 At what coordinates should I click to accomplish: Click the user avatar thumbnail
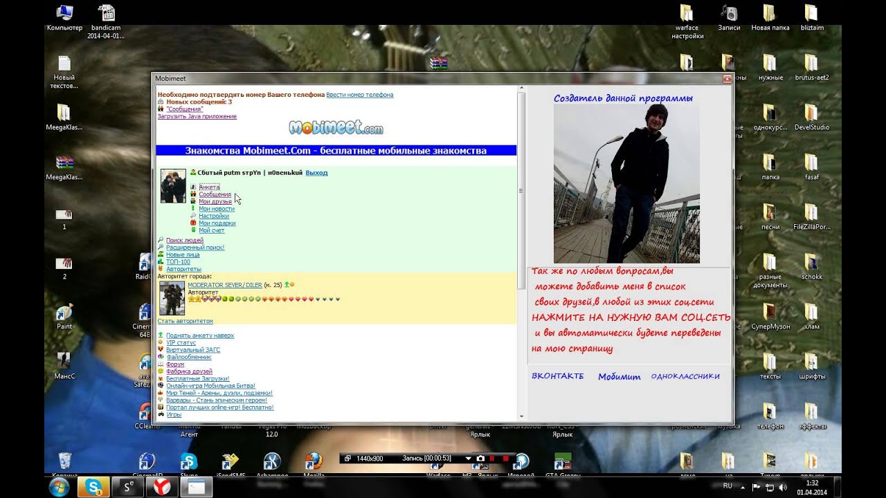(x=173, y=186)
